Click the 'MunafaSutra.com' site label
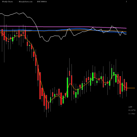137x137 pixels. pos(25,2)
